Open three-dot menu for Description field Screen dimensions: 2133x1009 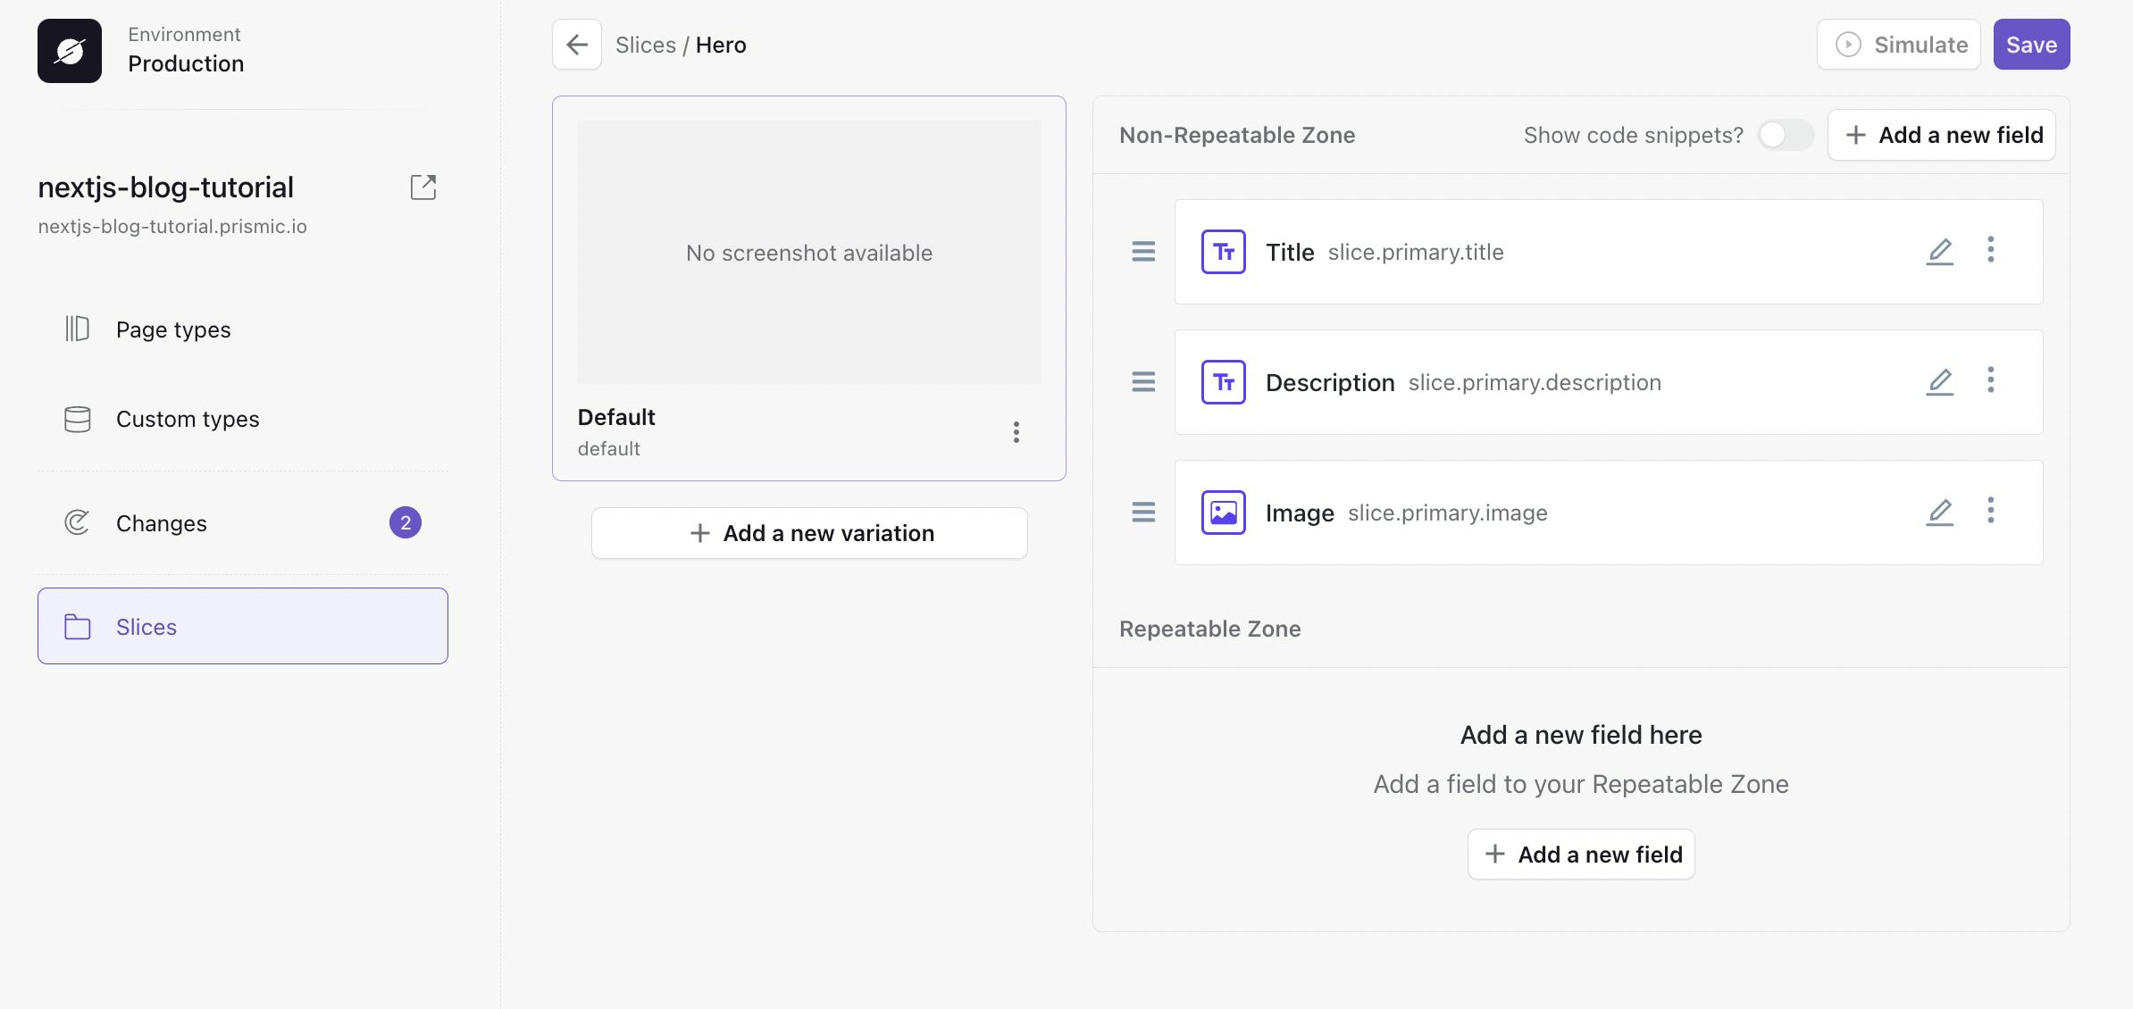1990,380
